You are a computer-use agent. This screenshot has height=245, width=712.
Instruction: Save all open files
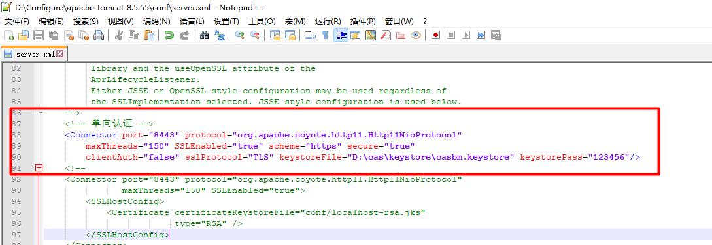point(54,35)
